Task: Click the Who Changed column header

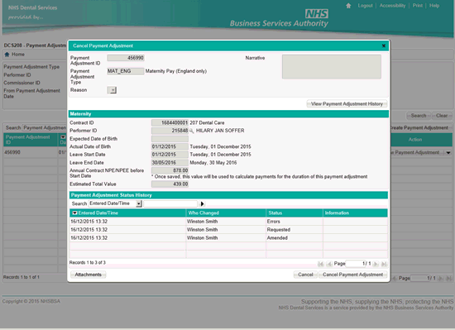Action: point(226,213)
